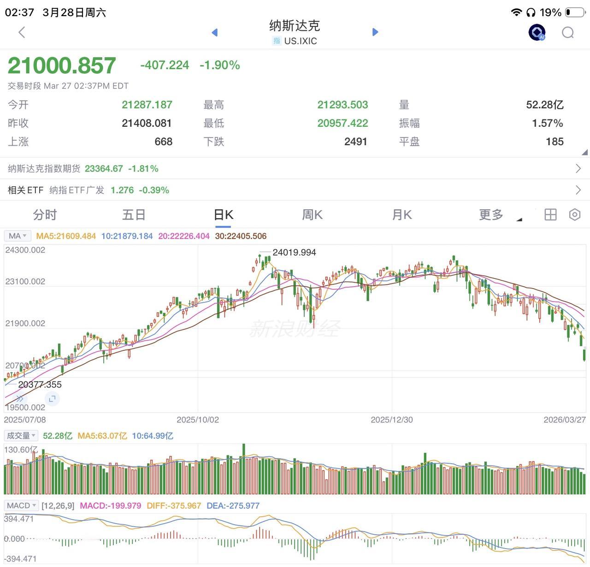Screen dimensions: 590x567
Task: Tap DIFF:-375.967 value
Action: coord(174,506)
